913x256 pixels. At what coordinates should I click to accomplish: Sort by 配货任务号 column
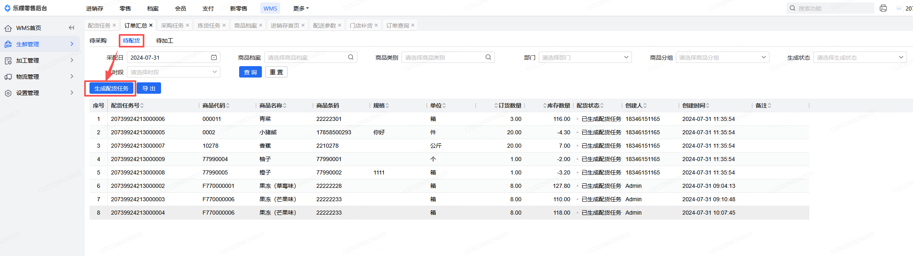click(x=142, y=105)
